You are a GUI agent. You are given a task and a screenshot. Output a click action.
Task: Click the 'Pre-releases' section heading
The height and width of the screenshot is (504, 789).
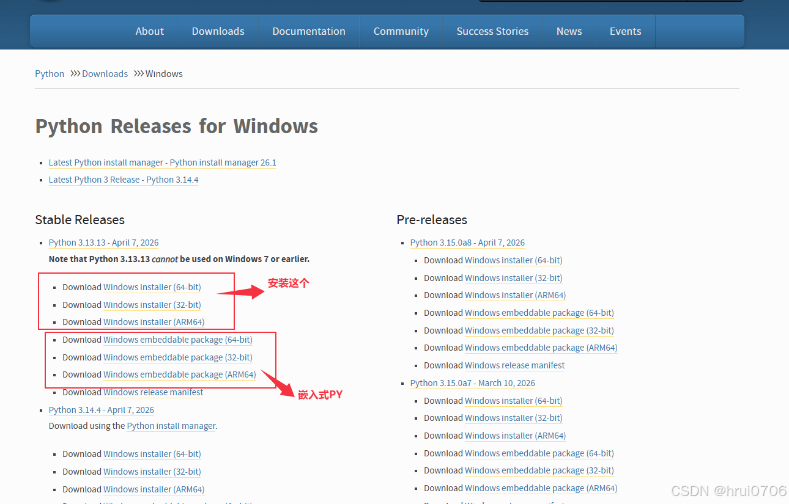(x=432, y=220)
